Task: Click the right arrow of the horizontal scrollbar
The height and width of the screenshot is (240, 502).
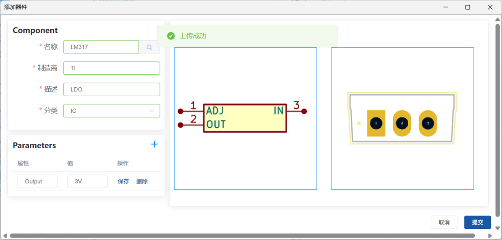Action: pos(489,235)
